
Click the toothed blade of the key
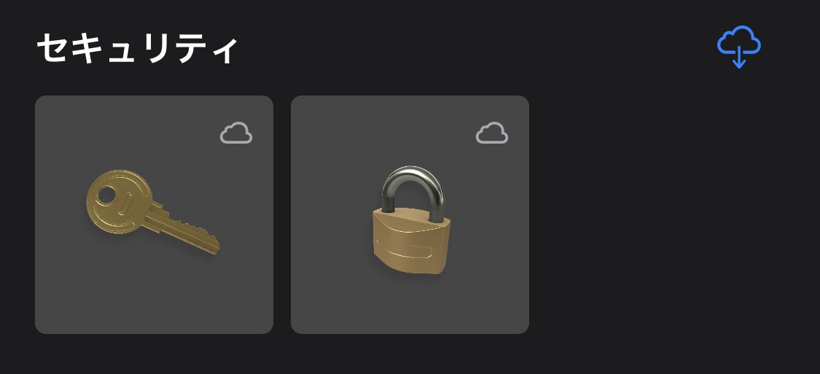[x=183, y=230]
